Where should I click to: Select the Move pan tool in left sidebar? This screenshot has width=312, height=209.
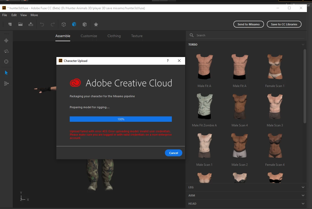click(6, 40)
